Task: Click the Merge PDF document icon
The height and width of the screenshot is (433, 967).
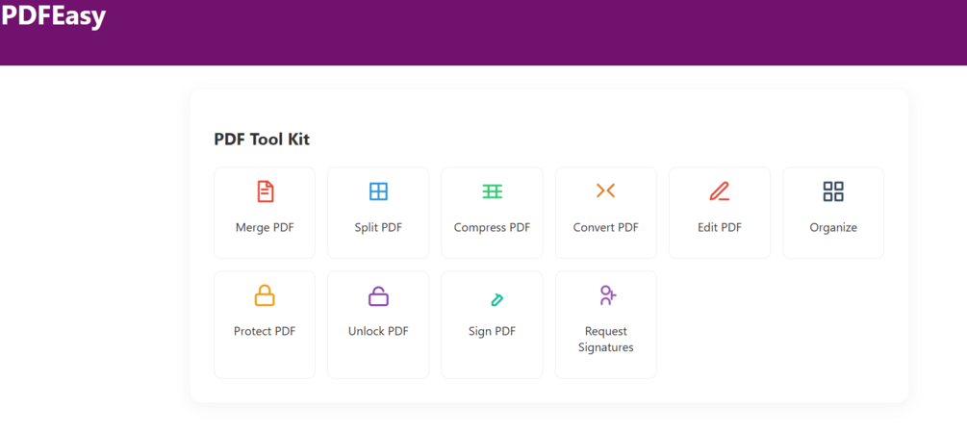Action: click(x=265, y=191)
